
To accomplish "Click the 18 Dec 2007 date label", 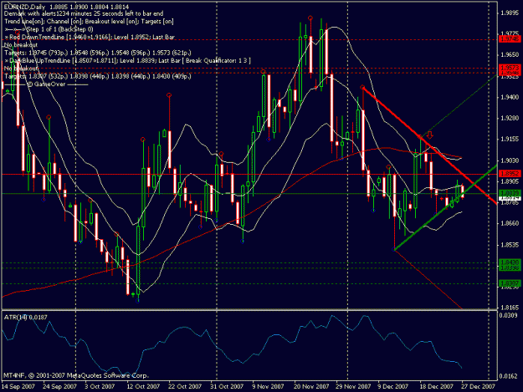I will [x=437, y=386].
